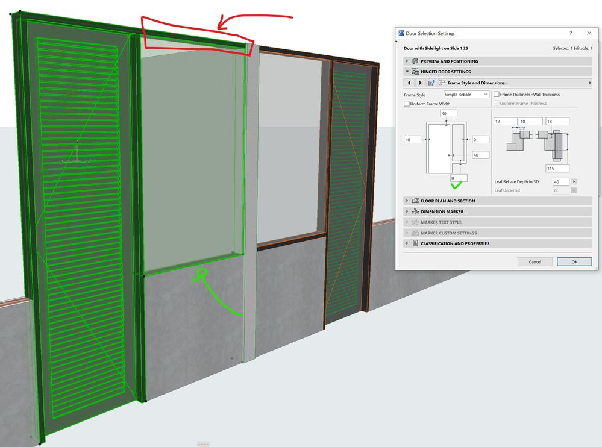Screen dimensions: 602x447
Task: Open the Frame Style dropdown
Action: click(x=466, y=95)
